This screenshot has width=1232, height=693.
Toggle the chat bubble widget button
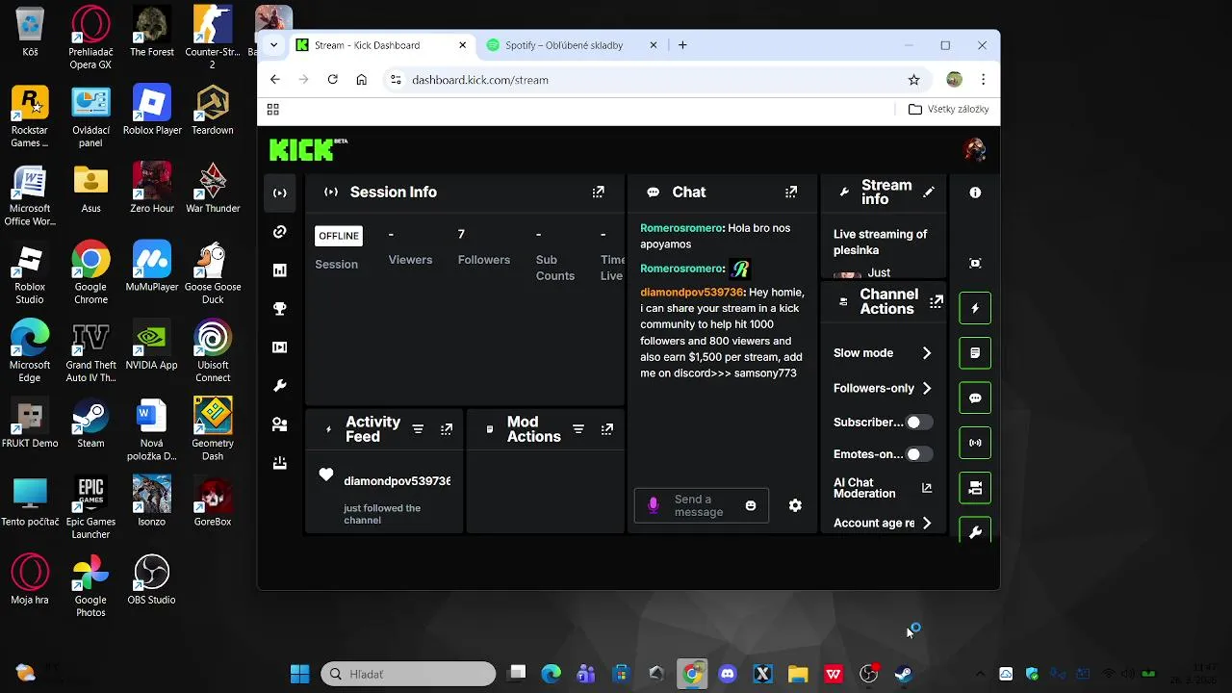975,398
